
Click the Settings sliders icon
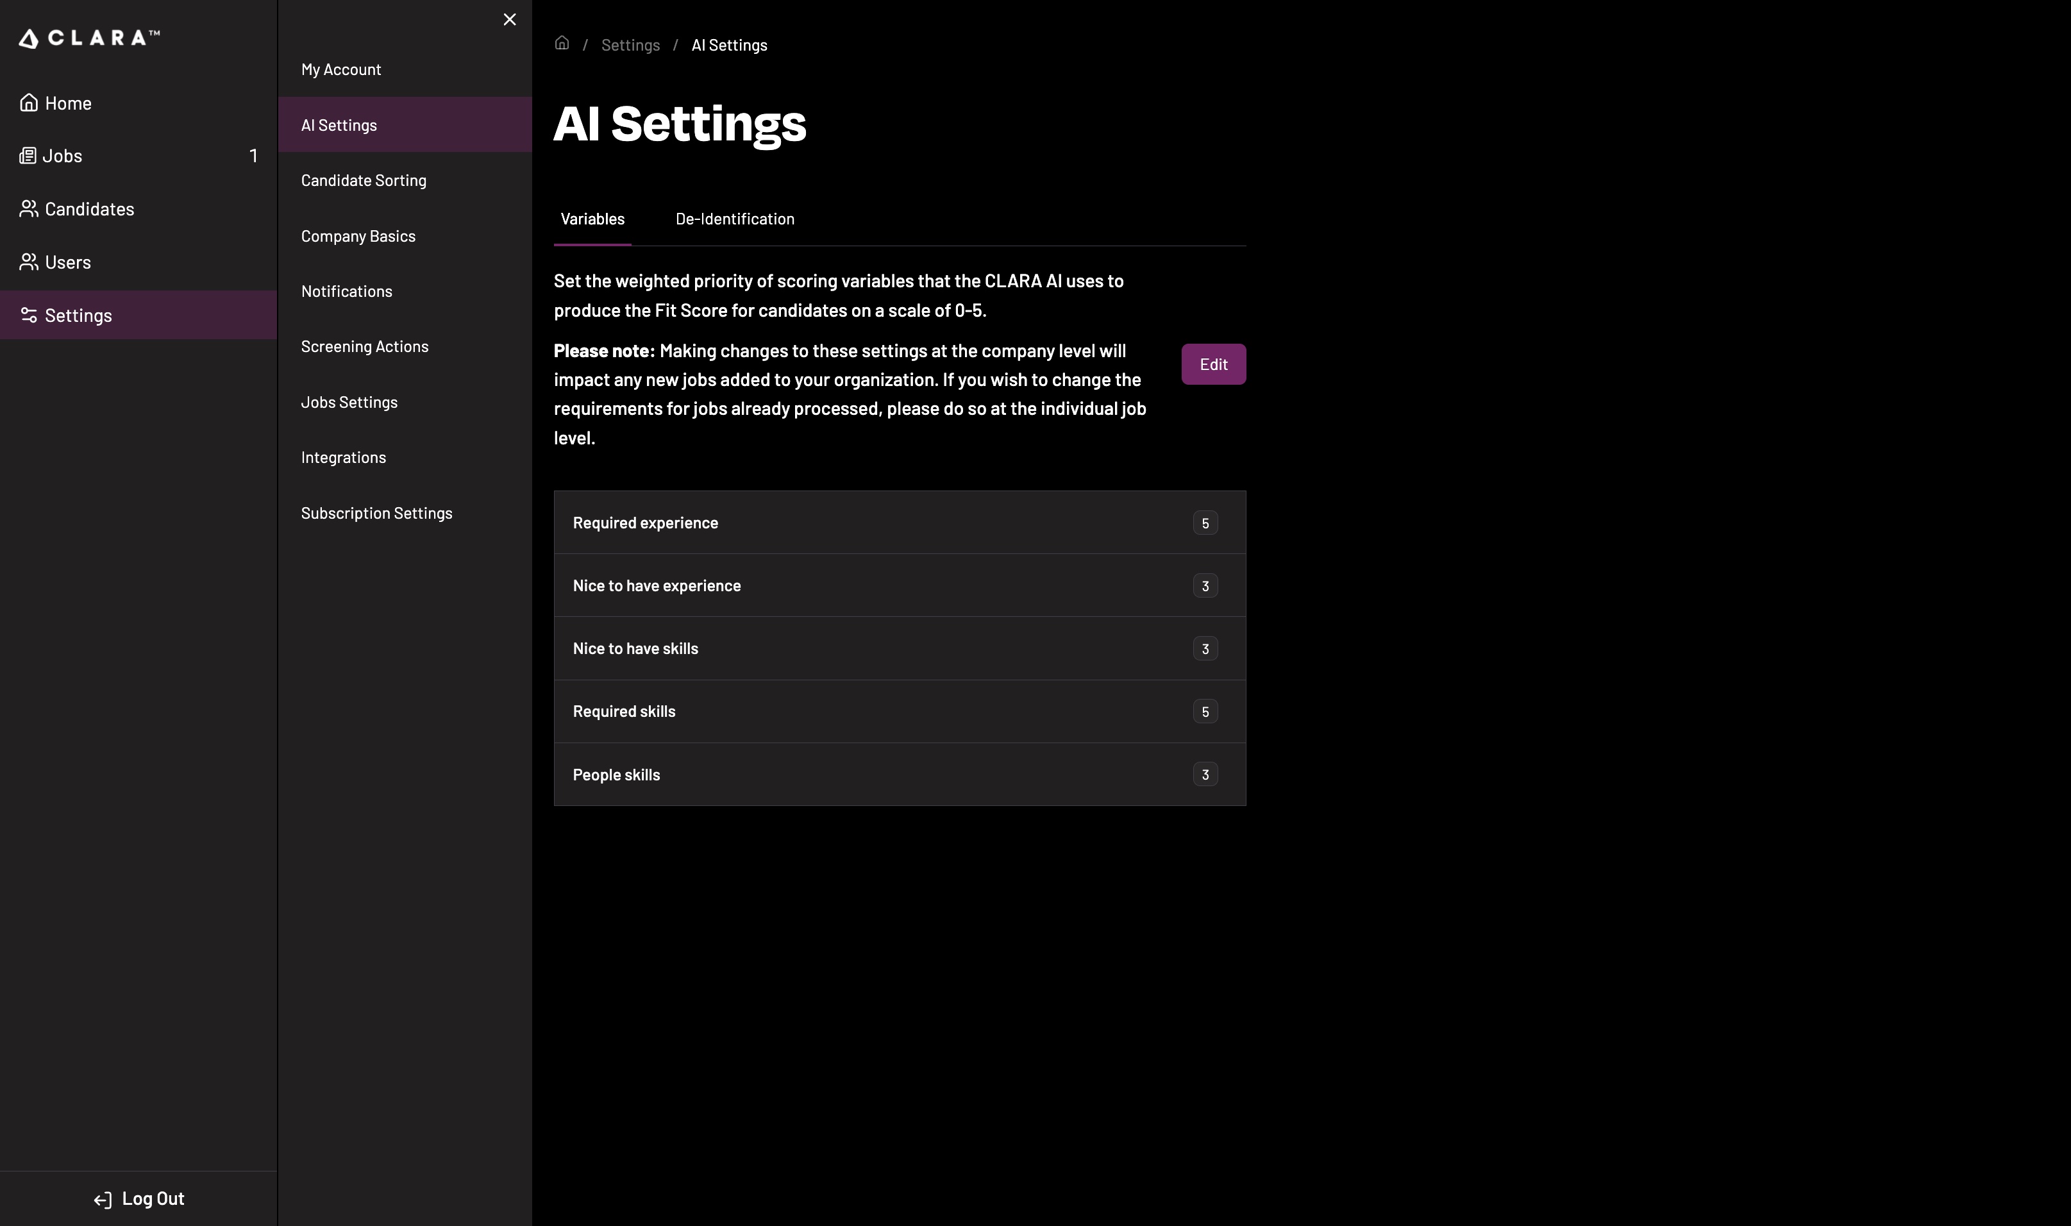click(29, 315)
